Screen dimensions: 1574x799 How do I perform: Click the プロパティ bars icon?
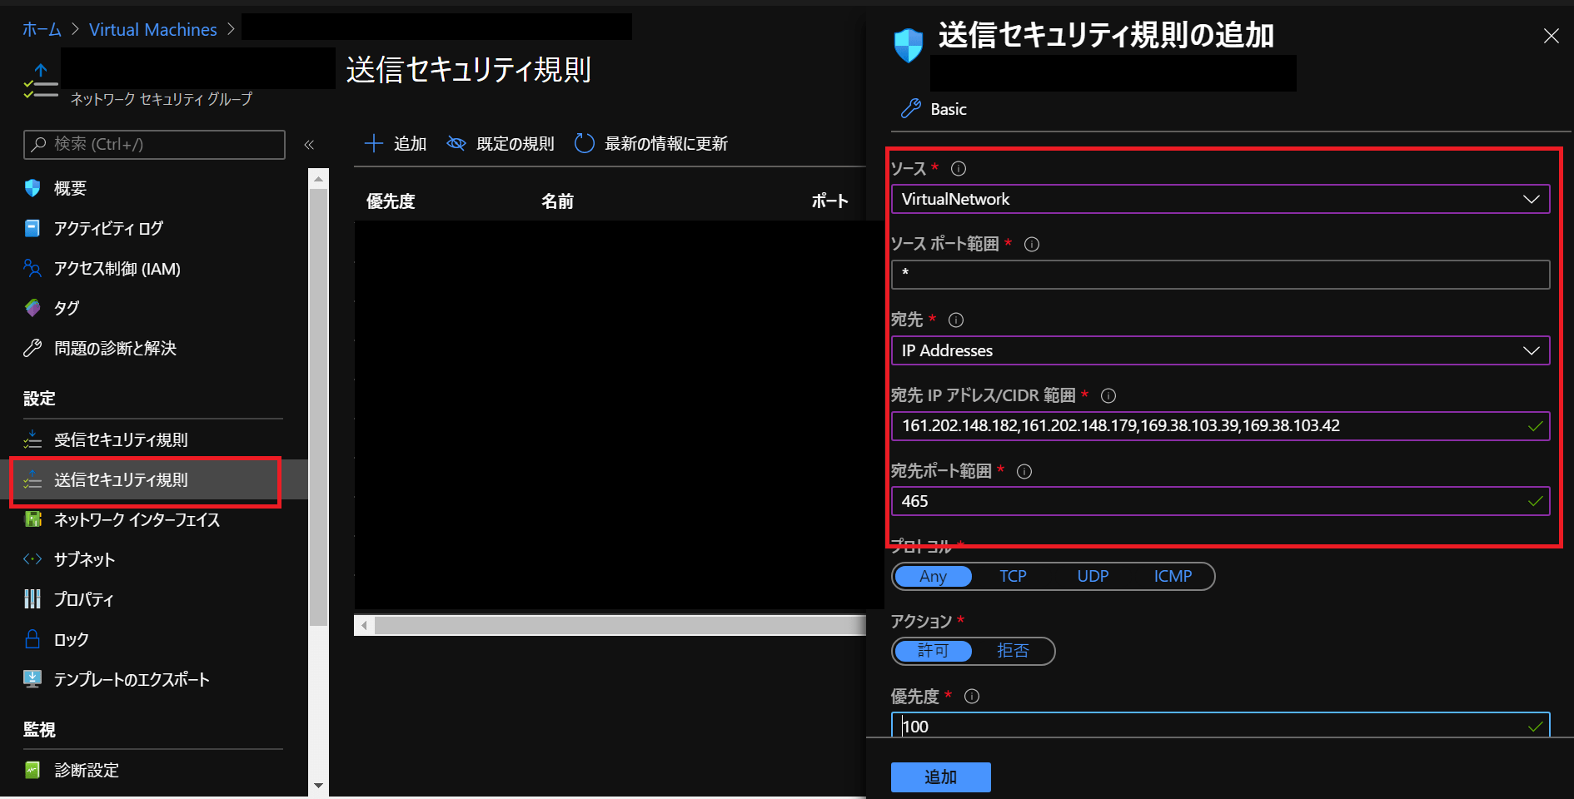(x=32, y=599)
